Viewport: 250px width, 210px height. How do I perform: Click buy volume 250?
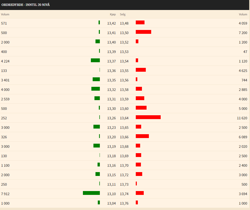click(x=4, y=184)
